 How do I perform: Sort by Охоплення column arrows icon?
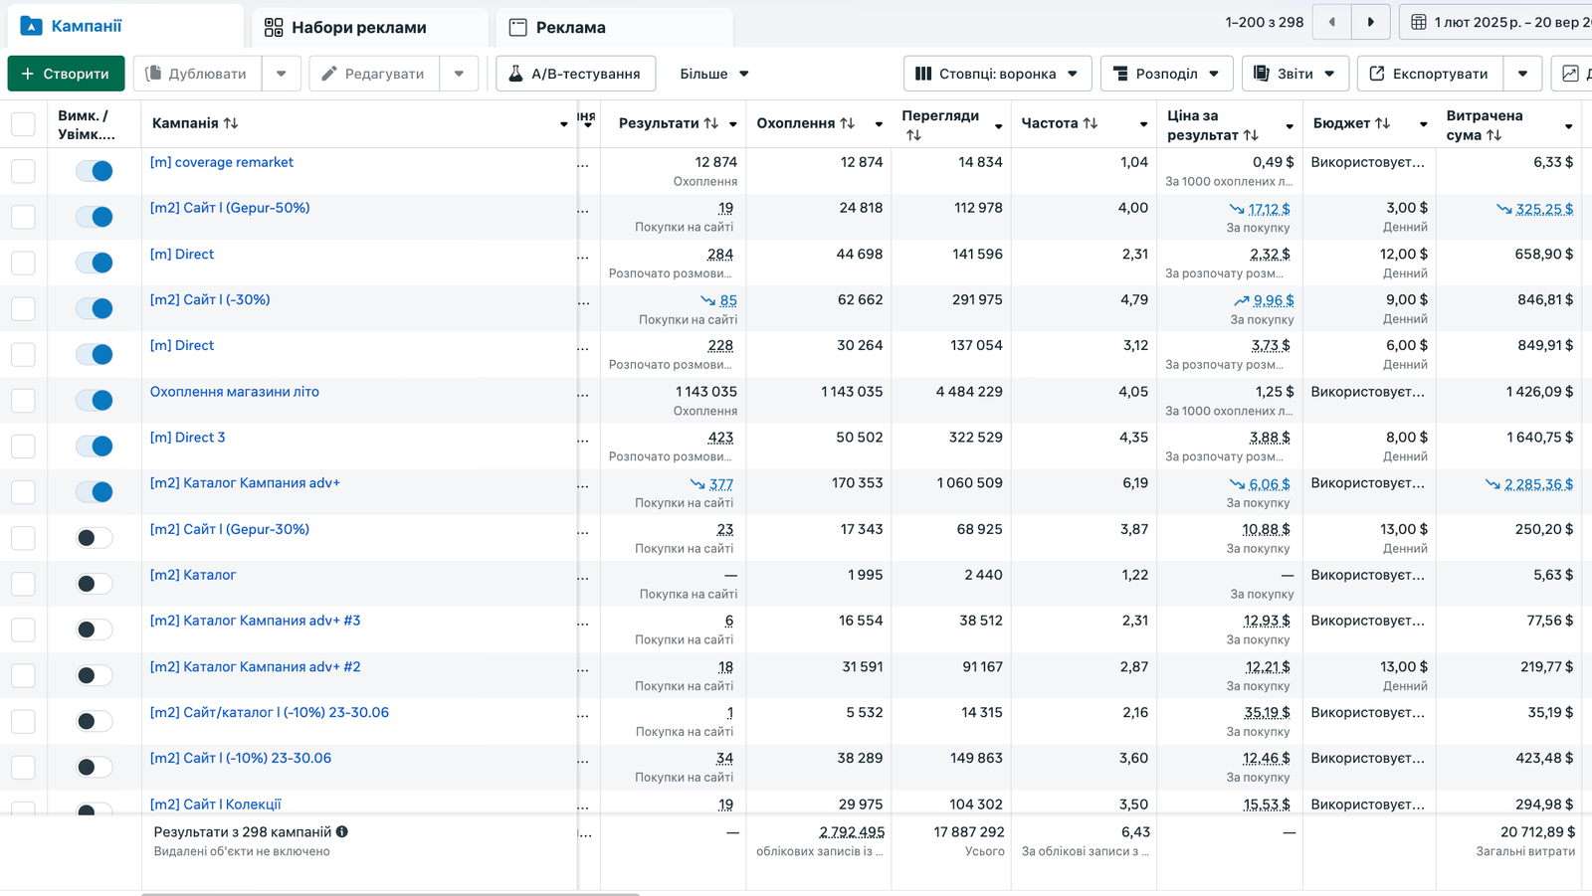point(847,123)
